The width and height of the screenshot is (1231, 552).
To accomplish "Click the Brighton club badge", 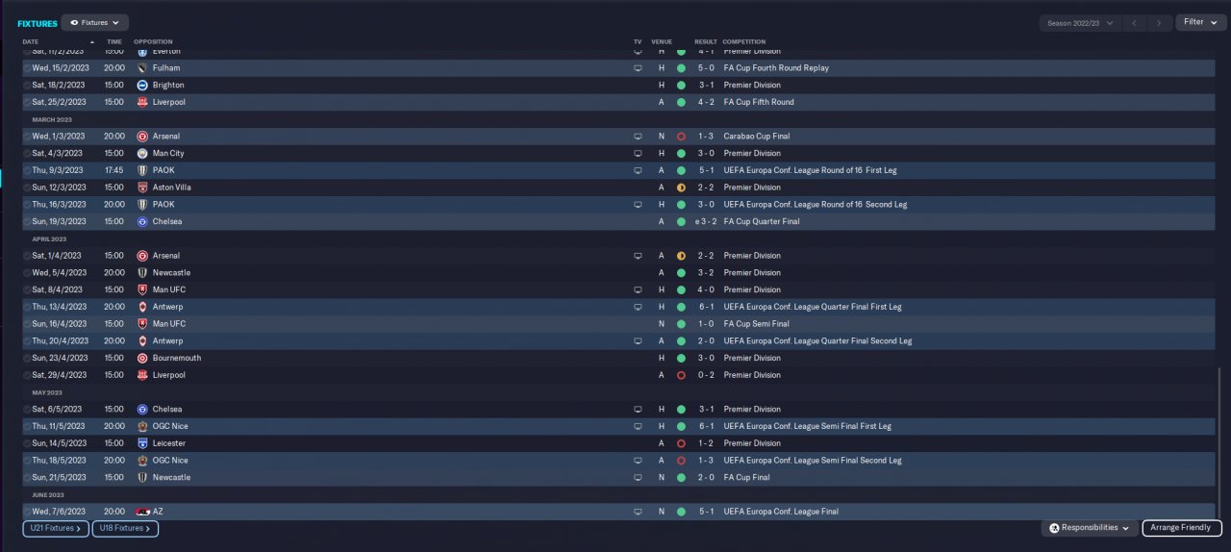I will [142, 86].
